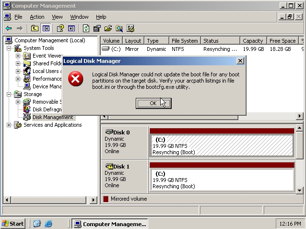Open the Action menu
Viewport: 306px width, 229px height.
(x=37, y=17)
